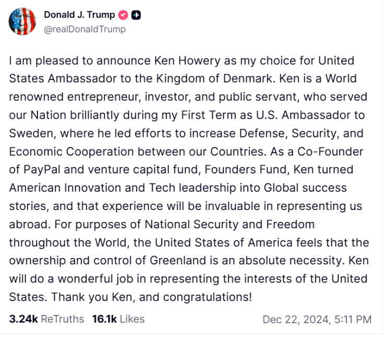Click the black plus badge icon

pos(136,15)
